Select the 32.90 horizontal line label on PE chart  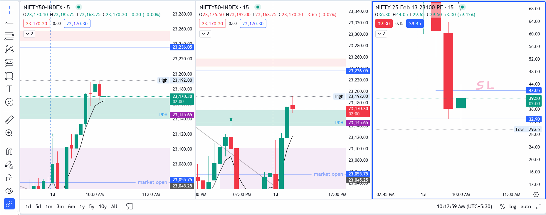pos(534,119)
